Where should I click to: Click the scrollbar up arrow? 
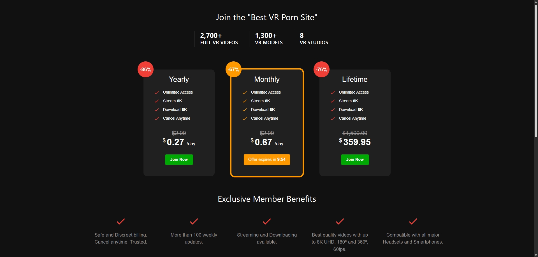point(535,2)
